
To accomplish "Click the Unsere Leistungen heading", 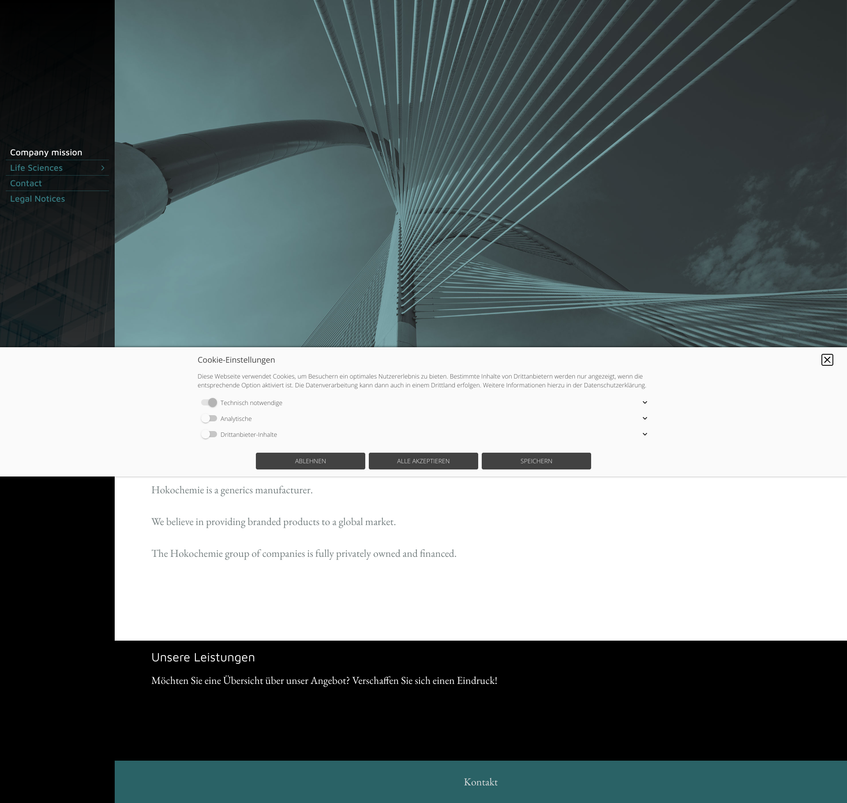I will [203, 657].
